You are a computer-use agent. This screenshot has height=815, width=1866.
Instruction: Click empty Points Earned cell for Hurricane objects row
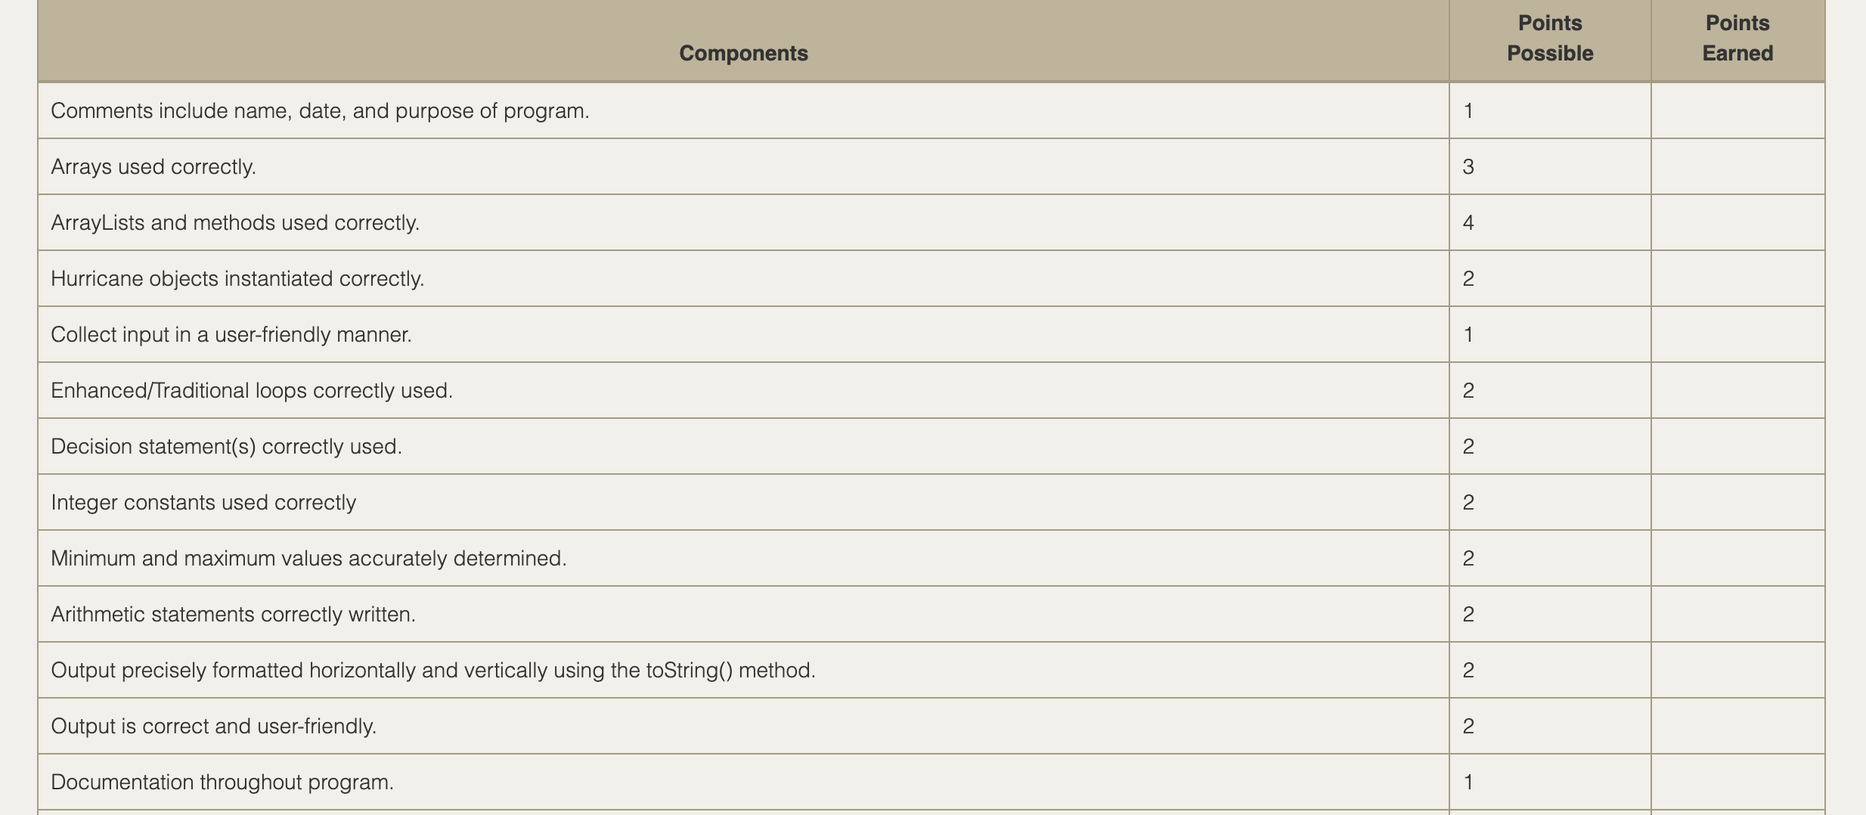coord(1737,279)
